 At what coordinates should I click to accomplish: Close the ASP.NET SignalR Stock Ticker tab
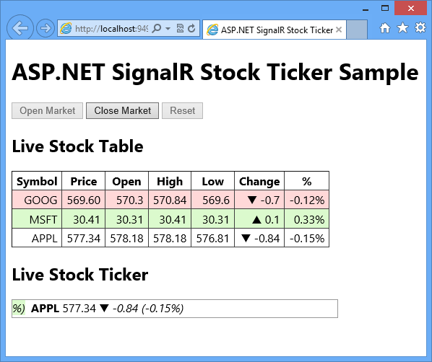339,30
